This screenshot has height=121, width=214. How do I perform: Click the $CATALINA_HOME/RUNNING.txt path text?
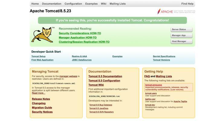(x=104, y=96)
